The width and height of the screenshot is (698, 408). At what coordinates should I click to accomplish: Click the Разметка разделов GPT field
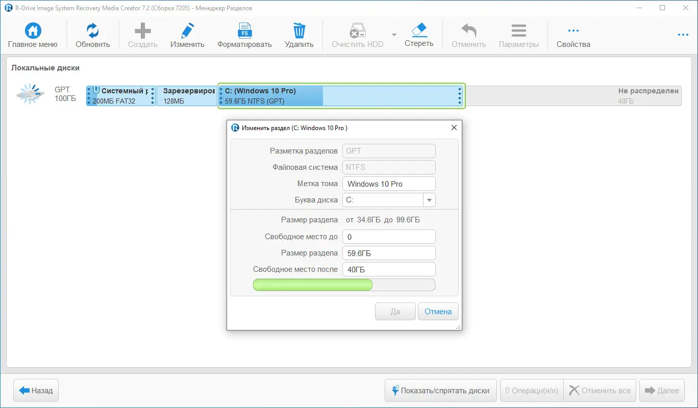[389, 151]
